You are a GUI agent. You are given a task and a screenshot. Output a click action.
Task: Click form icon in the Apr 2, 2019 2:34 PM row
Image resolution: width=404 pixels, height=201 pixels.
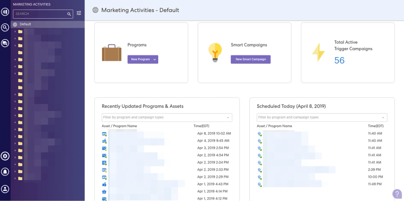click(x=104, y=163)
